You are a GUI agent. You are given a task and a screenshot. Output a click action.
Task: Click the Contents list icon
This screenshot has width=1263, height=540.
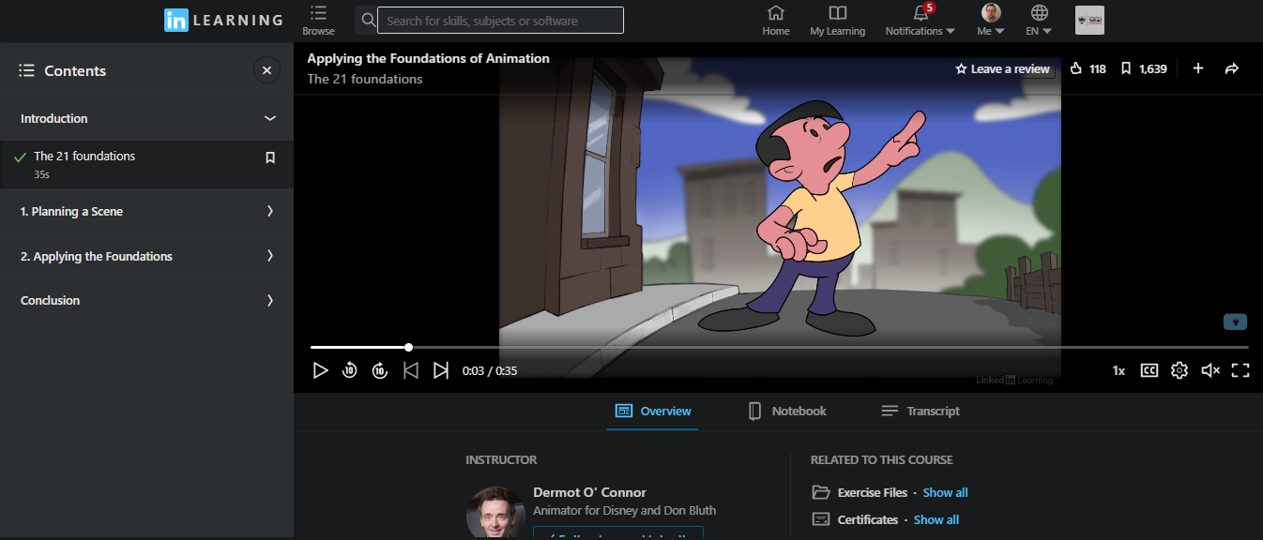[x=26, y=70]
